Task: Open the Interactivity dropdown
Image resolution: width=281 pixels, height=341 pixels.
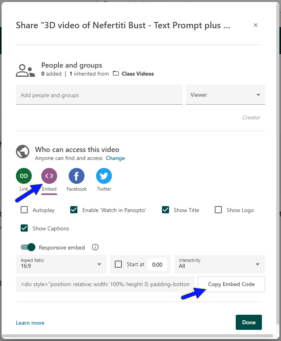Action: pyautogui.click(x=219, y=264)
